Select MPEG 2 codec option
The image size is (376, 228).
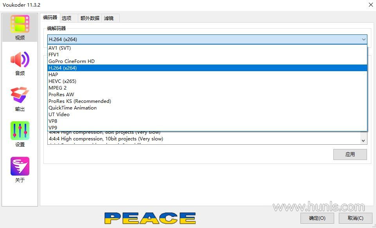coord(207,88)
